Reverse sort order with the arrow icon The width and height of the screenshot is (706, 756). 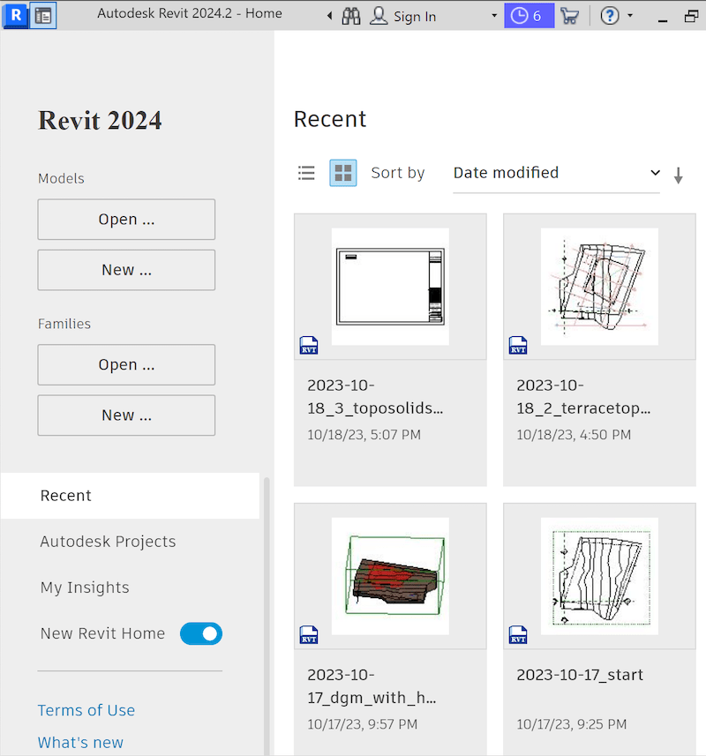[x=678, y=173]
